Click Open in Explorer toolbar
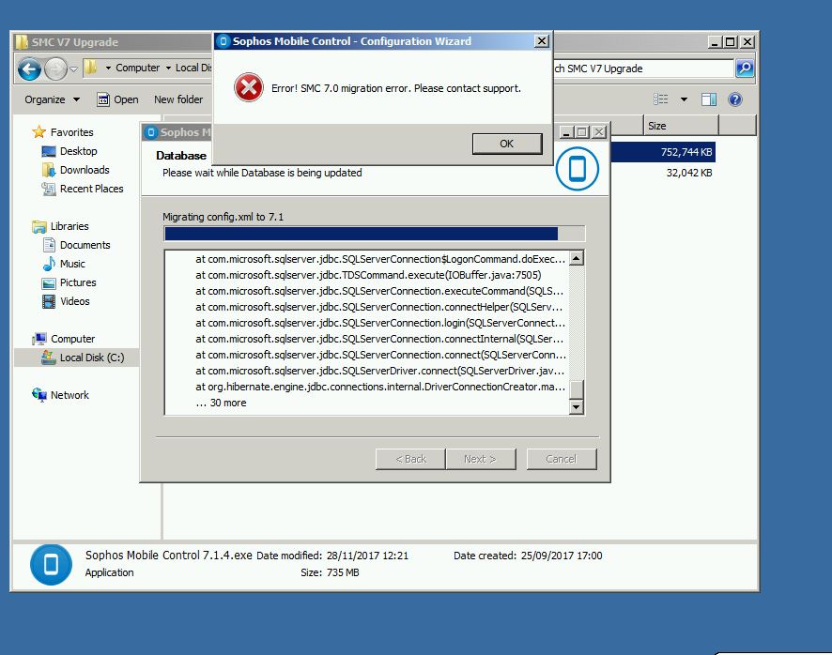Screen dimensions: 832x655 tap(117, 99)
